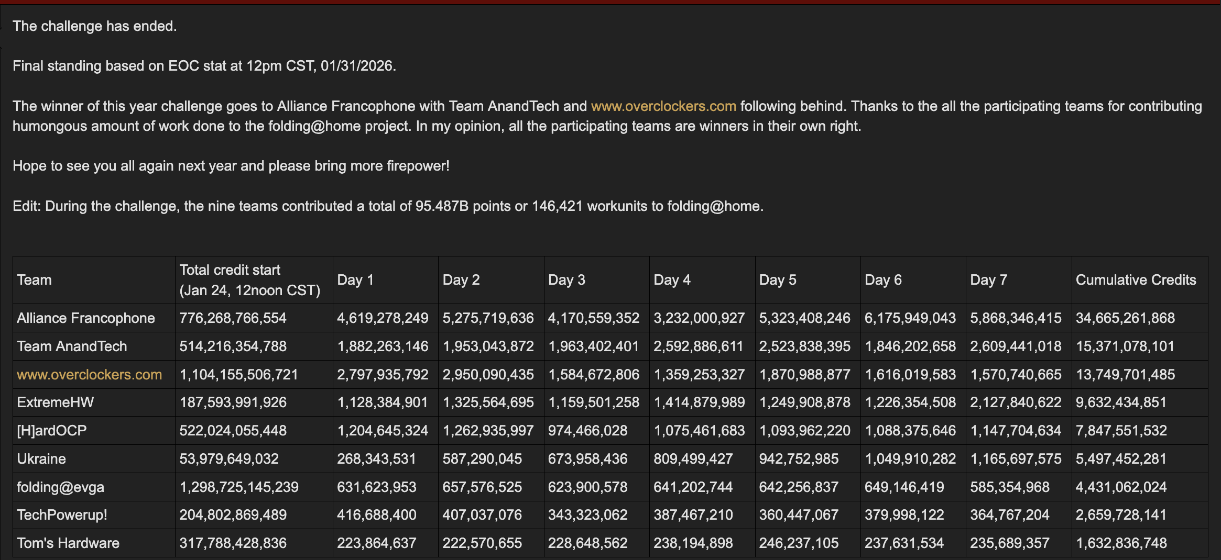Click the [H]ardOCP team cell
Image resolution: width=1221 pixels, height=560 pixels.
coord(51,431)
